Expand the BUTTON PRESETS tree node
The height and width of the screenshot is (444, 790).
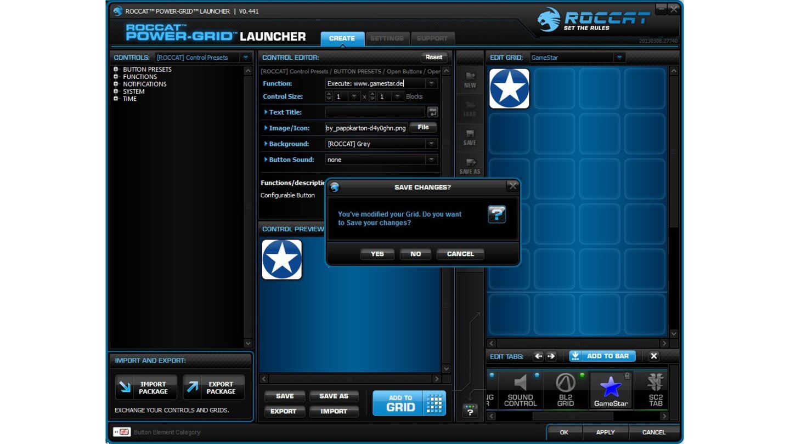116,70
